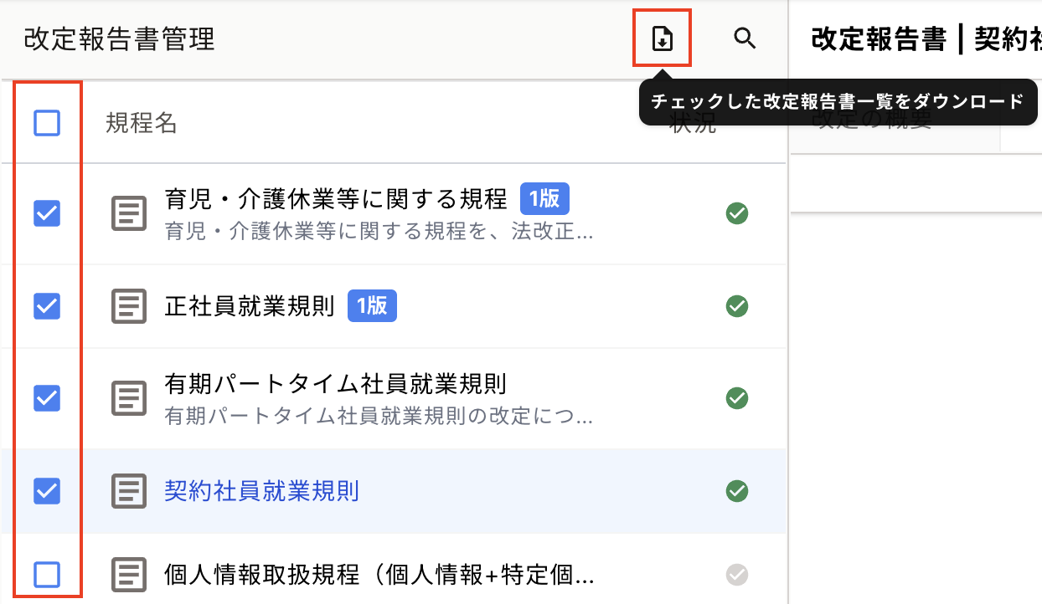Click document icon beside 個人情報取扱規程
Image resolution: width=1042 pixels, height=604 pixels.
[x=129, y=575]
